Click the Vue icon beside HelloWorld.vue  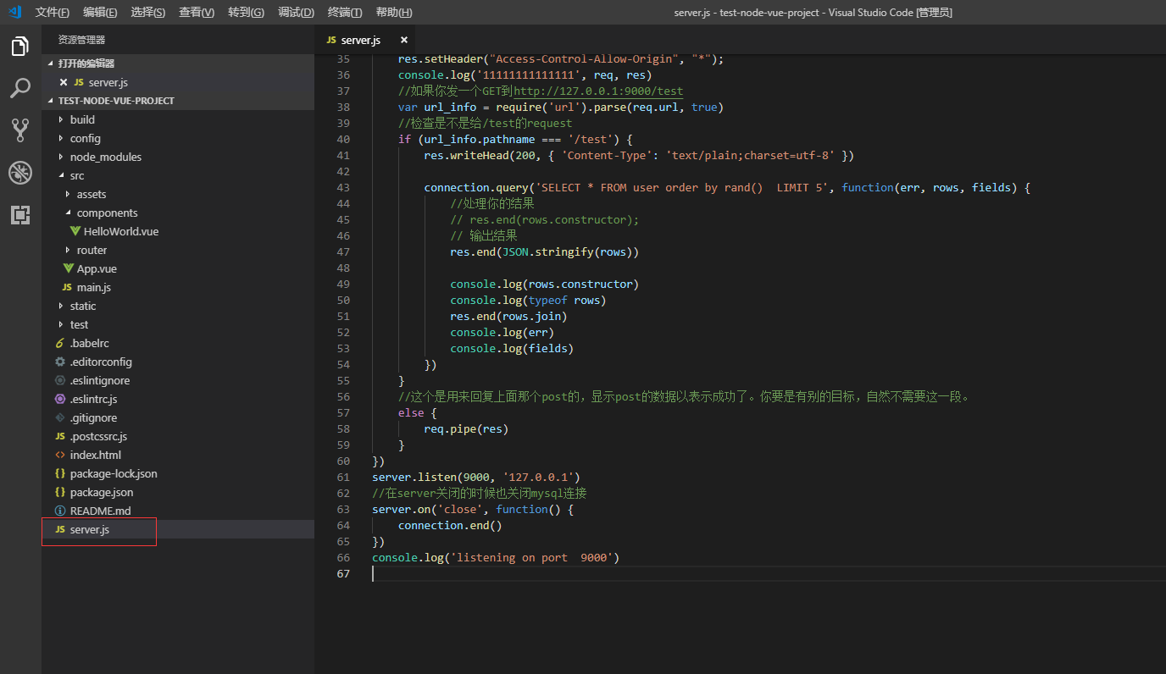(76, 230)
